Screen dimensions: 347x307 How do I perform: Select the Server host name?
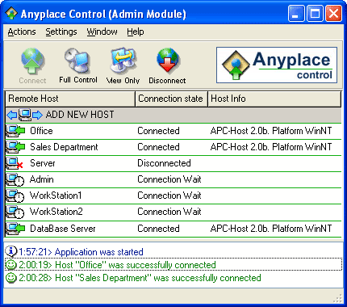tap(43, 163)
